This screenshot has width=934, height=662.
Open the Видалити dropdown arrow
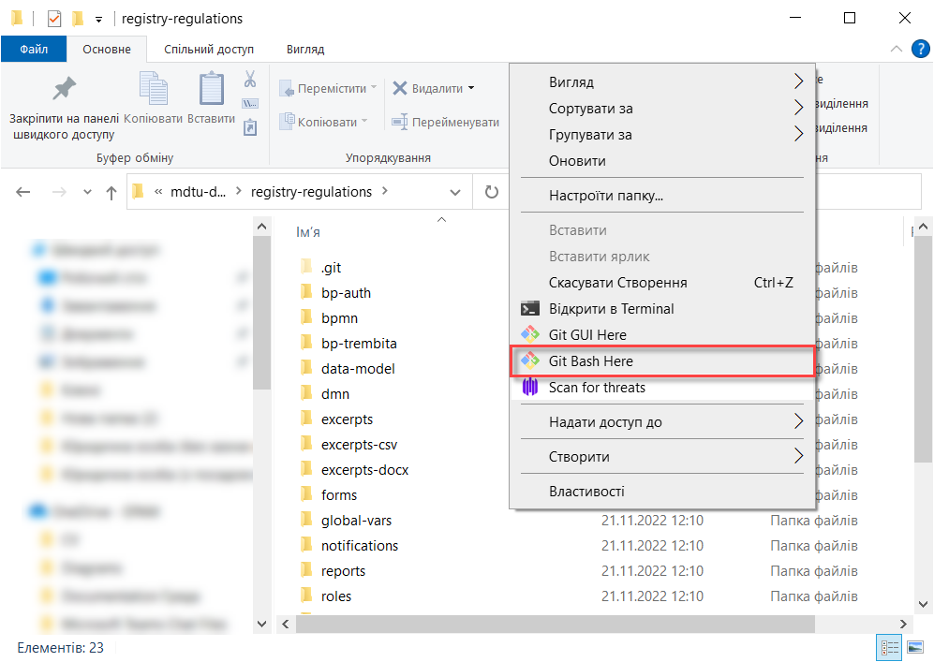coord(471,89)
